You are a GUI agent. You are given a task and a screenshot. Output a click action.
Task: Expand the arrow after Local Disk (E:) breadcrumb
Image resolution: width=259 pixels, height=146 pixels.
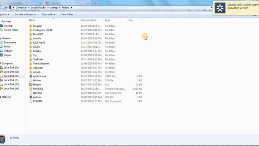[48, 8]
